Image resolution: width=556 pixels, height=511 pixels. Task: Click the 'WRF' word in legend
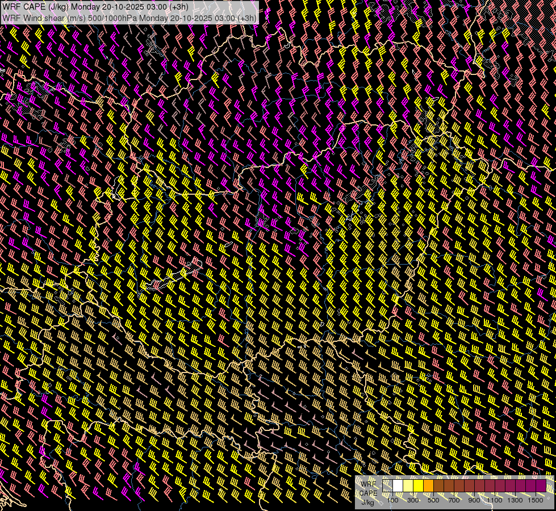click(x=369, y=484)
